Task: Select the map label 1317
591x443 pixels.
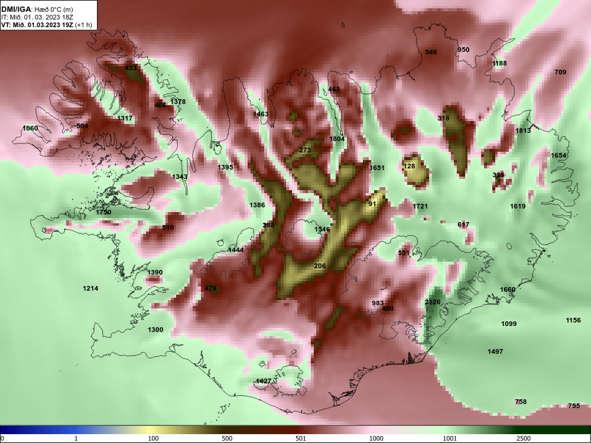Action: click(125, 118)
